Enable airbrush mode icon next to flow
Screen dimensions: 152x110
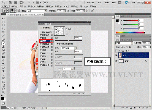[87, 11]
